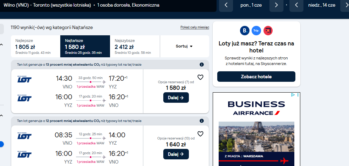Adjust the blue slider handle on left edge
The height and width of the screenshot is (166, 349).
pos(1,144)
